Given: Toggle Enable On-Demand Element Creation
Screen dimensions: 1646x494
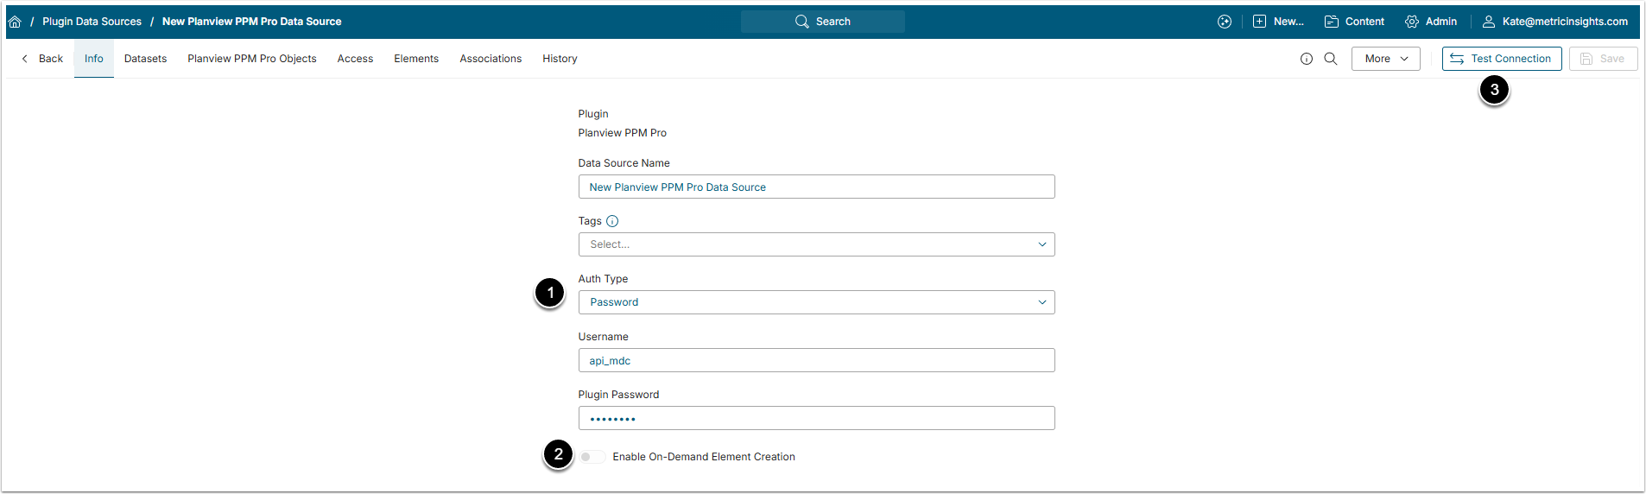Looking at the screenshot, I should (592, 457).
